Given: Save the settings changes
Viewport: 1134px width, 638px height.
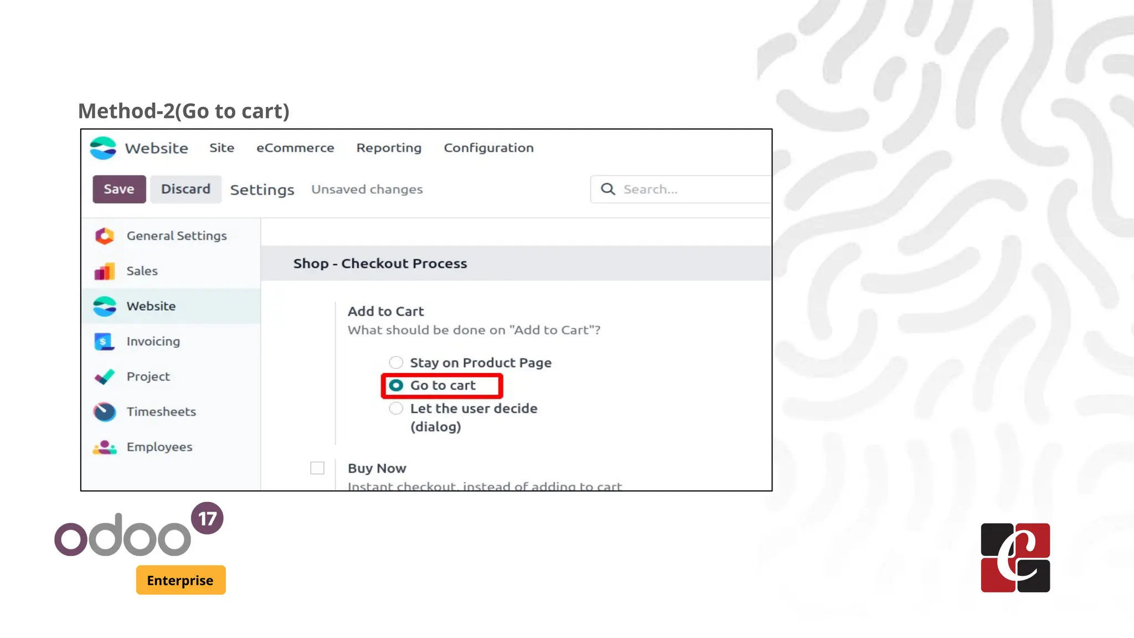Looking at the screenshot, I should click(119, 189).
